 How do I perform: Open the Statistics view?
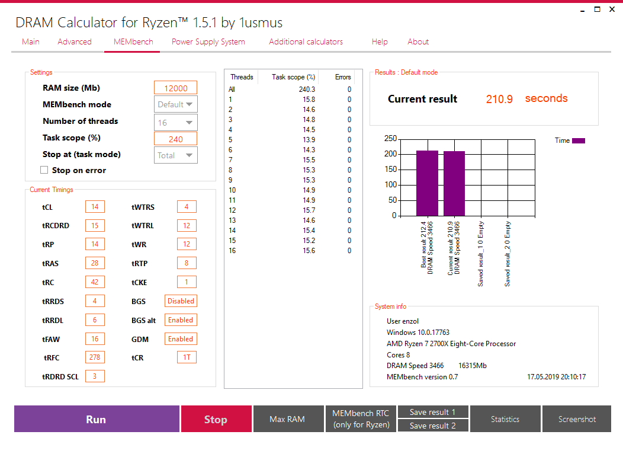pyautogui.click(x=505, y=419)
